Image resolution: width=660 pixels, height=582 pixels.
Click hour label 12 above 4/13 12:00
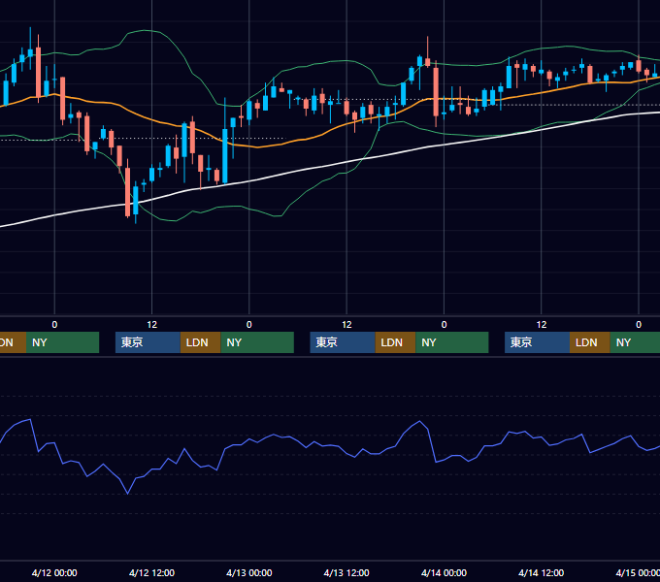click(x=346, y=325)
